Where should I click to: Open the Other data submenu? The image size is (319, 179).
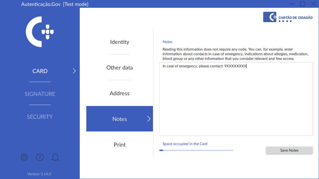pyautogui.click(x=120, y=68)
